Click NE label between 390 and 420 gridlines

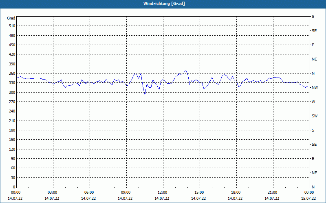coord(314,59)
